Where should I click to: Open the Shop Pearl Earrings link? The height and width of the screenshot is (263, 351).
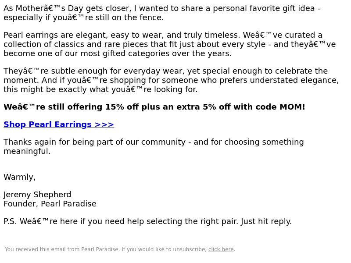point(59,124)
